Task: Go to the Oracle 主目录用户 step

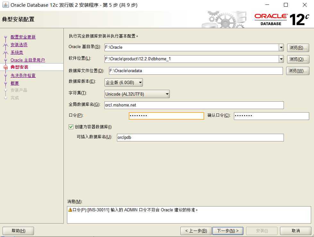Action: click(x=28, y=60)
